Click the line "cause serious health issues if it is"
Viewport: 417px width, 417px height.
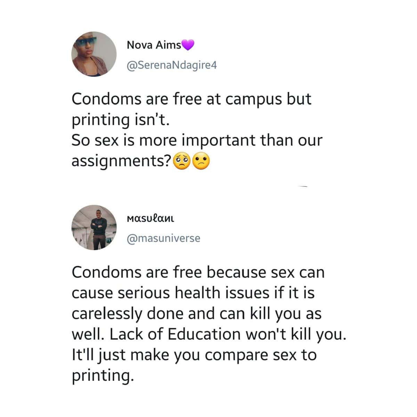(x=193, y=293)
